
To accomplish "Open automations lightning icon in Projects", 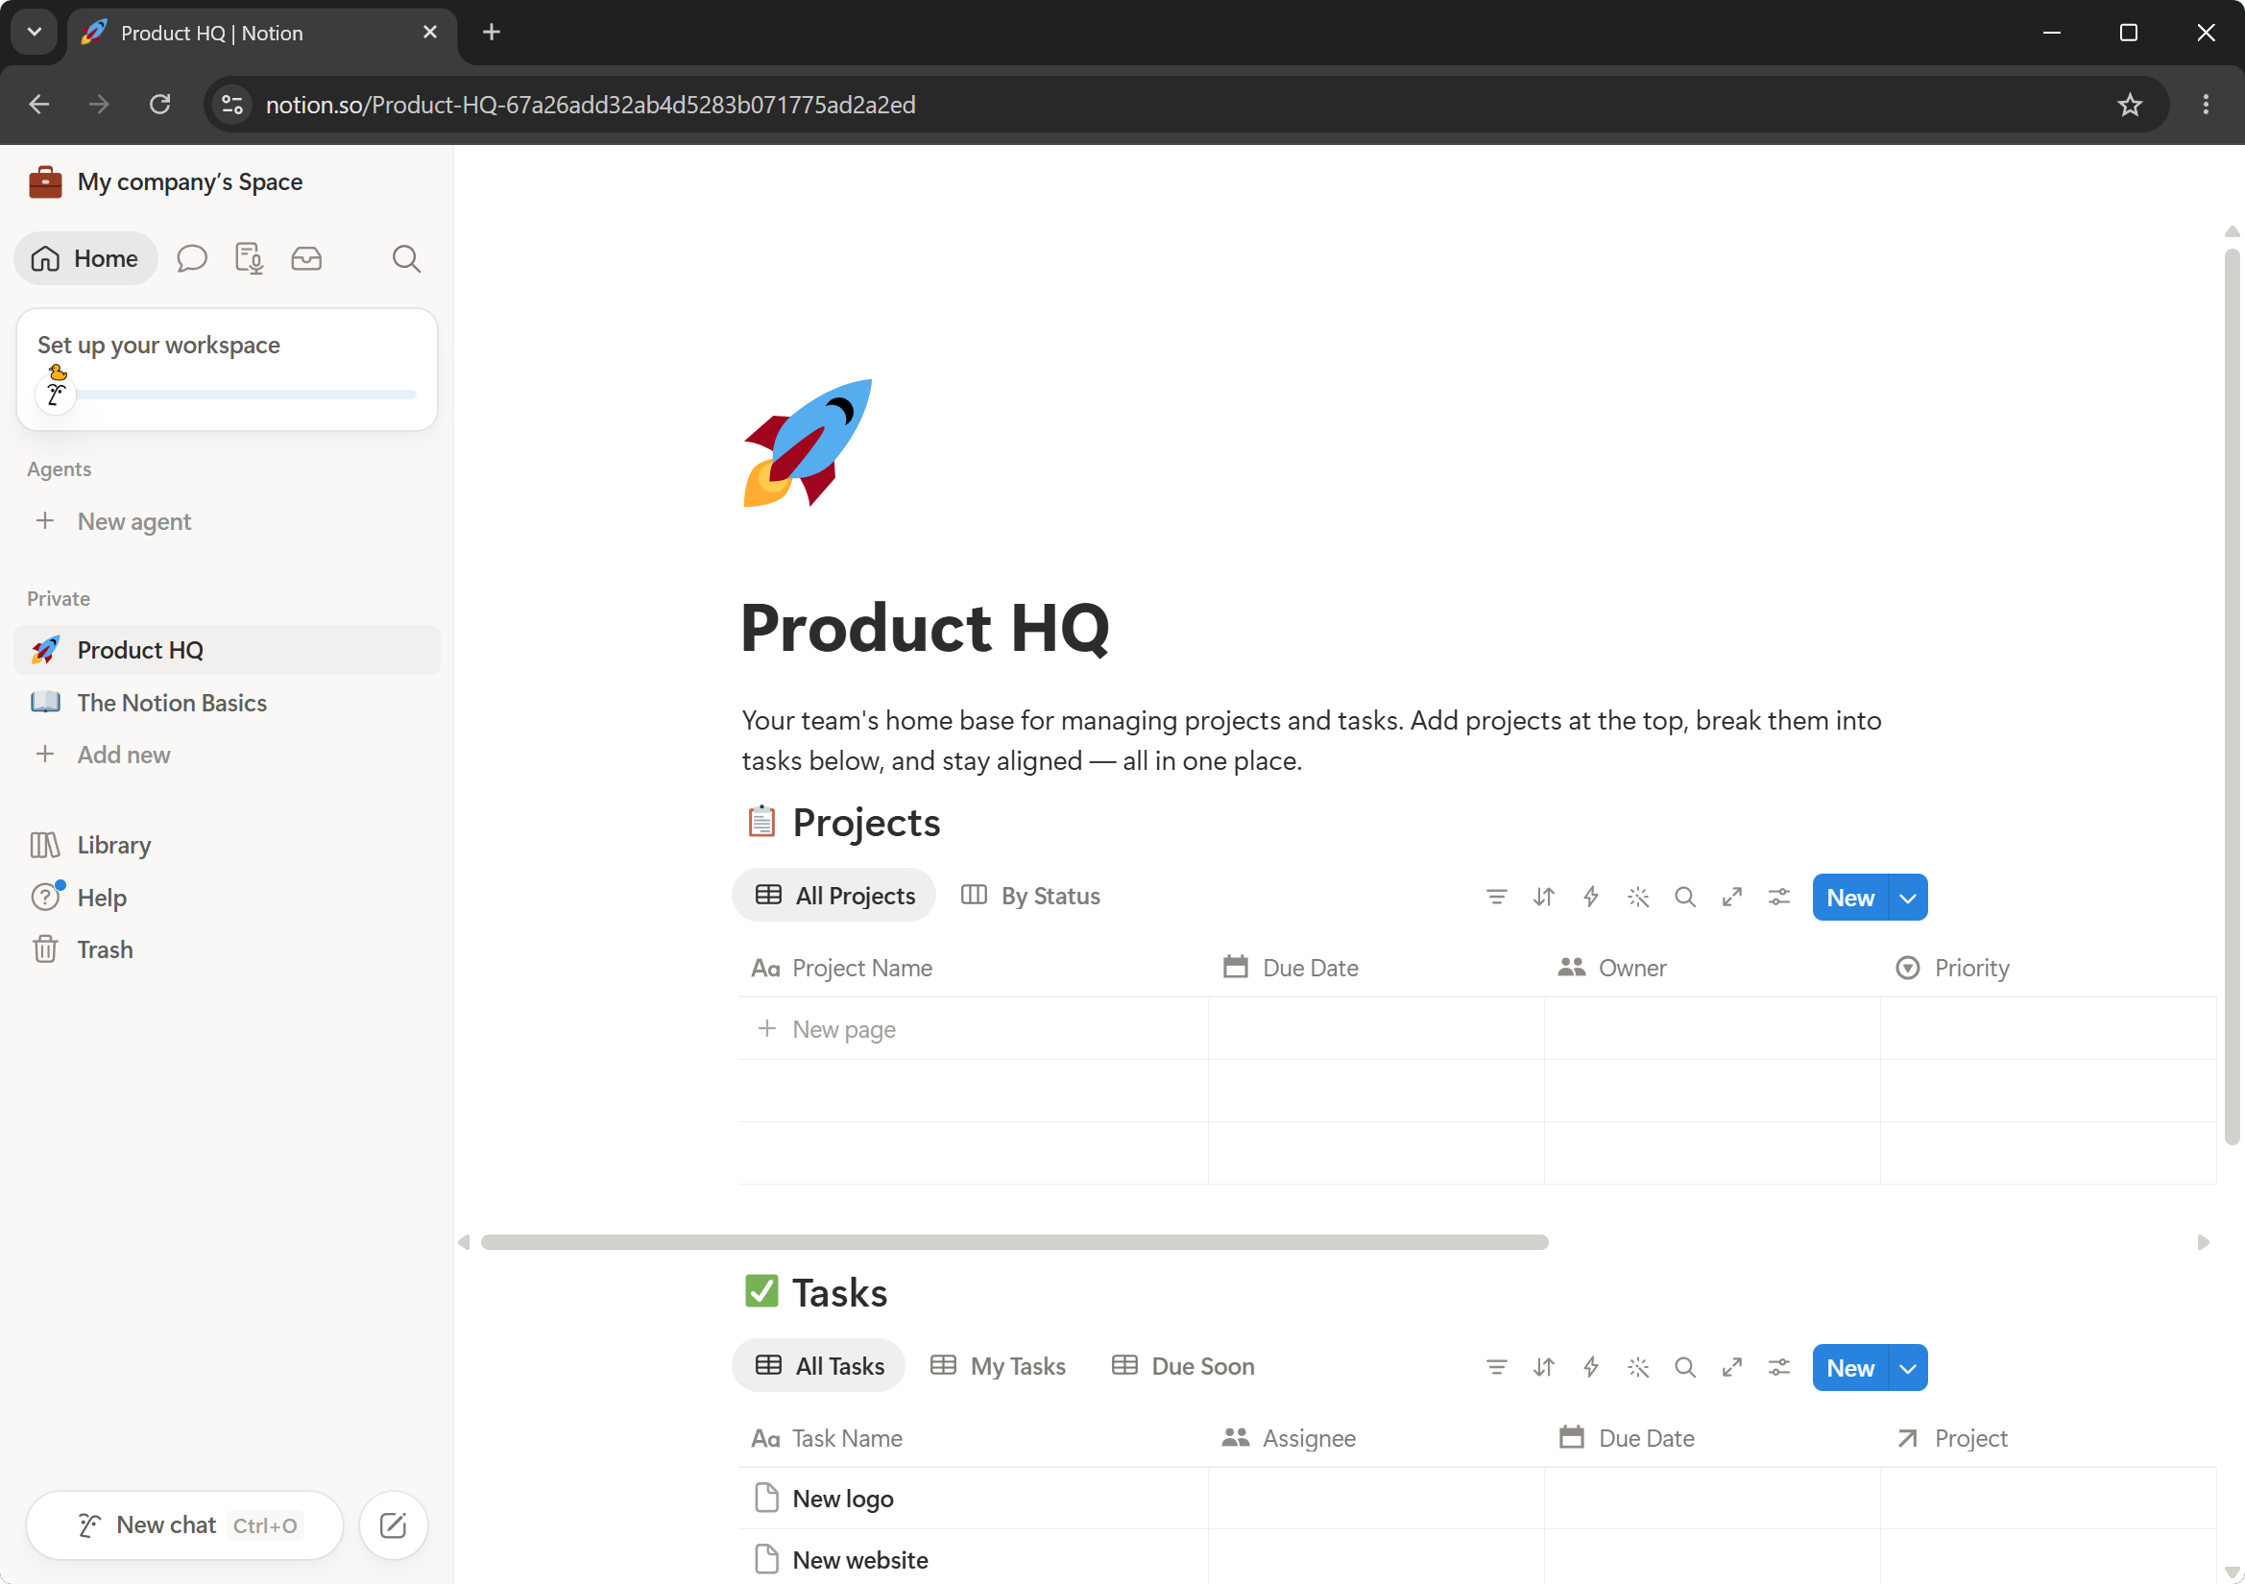I will click(1591, 897).
